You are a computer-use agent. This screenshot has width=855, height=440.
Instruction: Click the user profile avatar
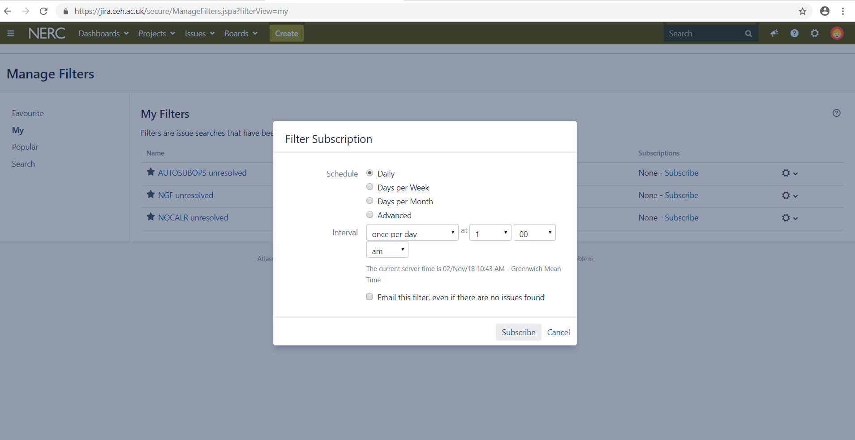[837, 33]
